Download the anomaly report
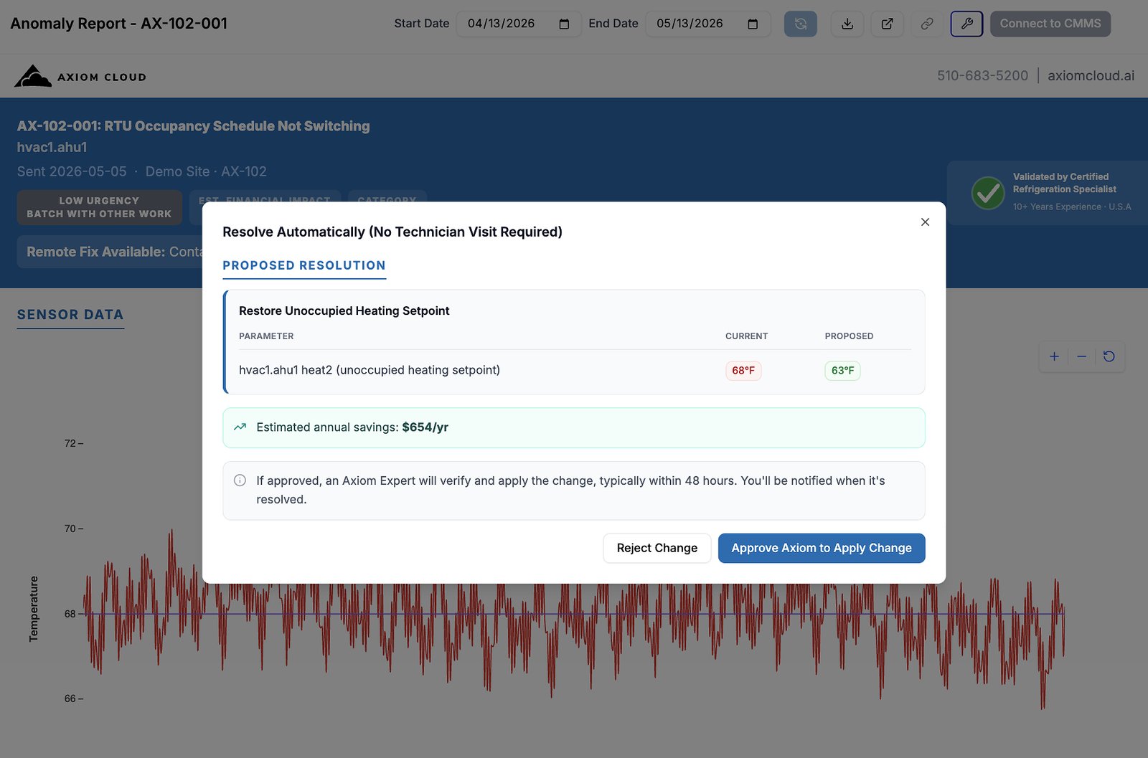The image size is (1148, 758). (x=847, y=24)
